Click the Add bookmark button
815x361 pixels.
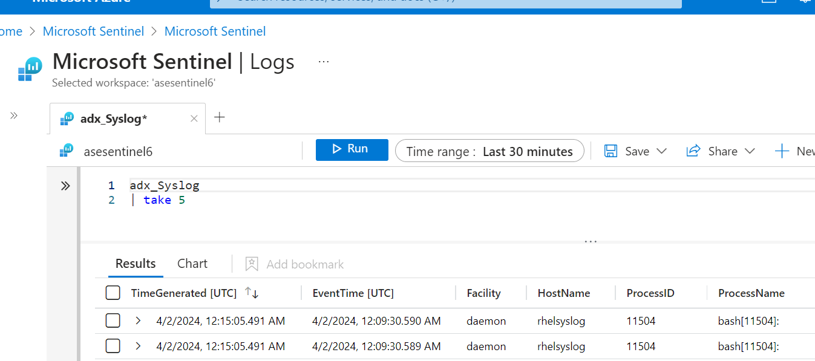[295, 264]
